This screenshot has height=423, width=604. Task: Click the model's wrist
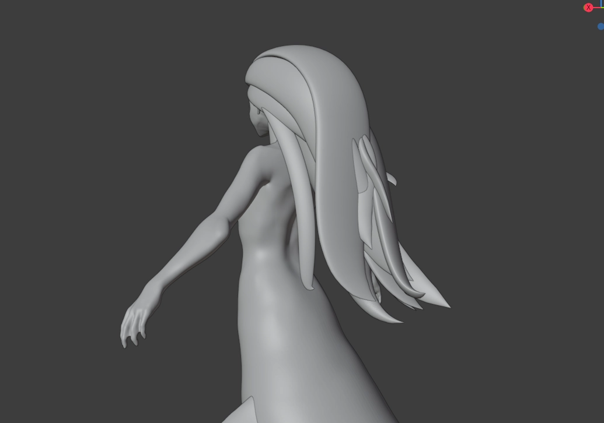click(152, 290)
